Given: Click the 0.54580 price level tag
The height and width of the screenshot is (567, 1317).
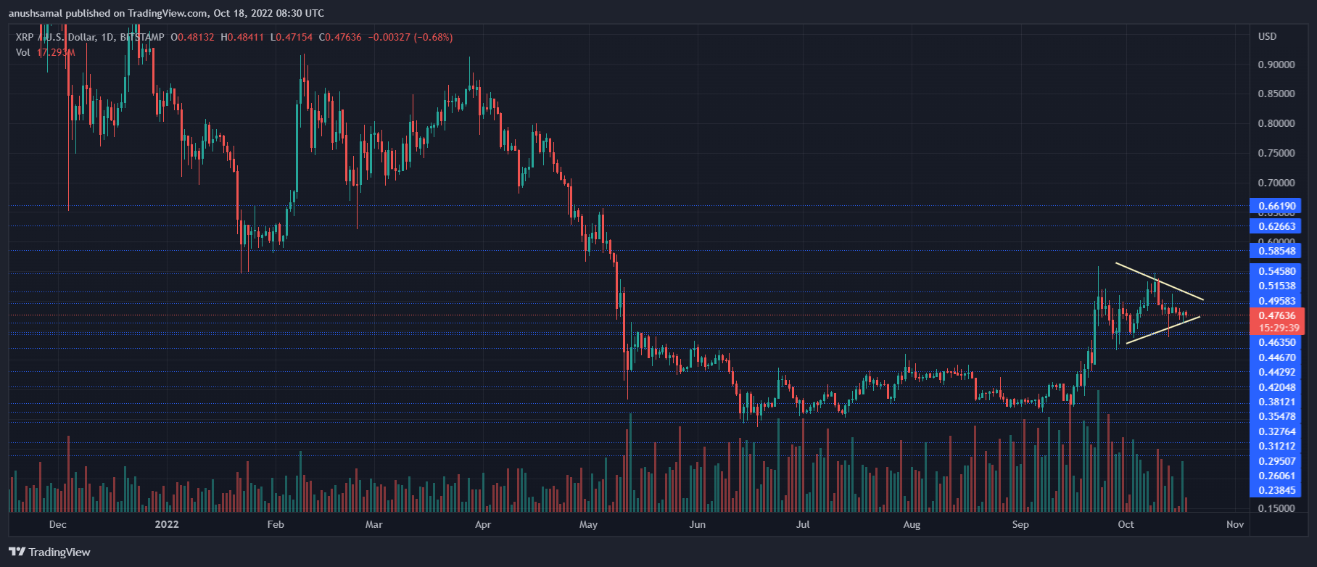Looking at the screenshot, I should (1276, 271).
